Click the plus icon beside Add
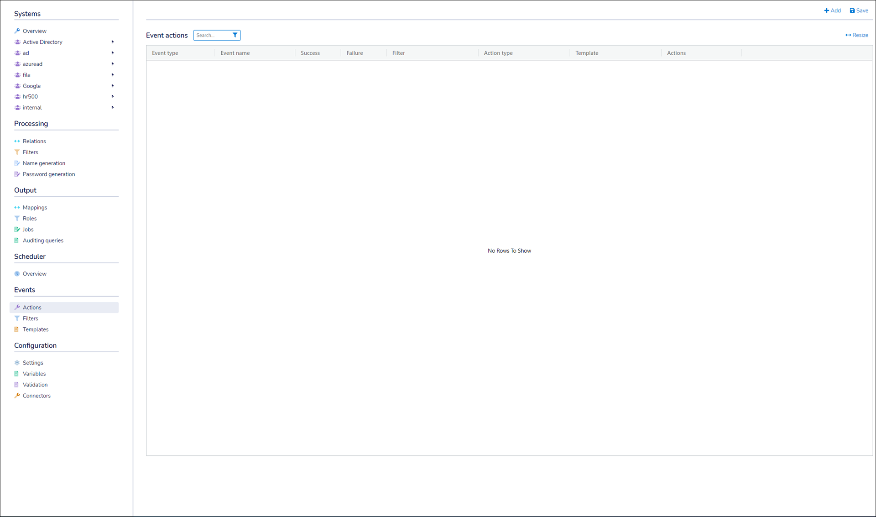The width and height of the screenshot is (876, 517). [x=826, y=10]
